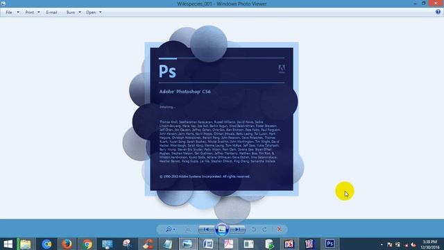Click the actual size button
Image resolution: width=444 pixels, height=250 pixels.
[188, 229]
